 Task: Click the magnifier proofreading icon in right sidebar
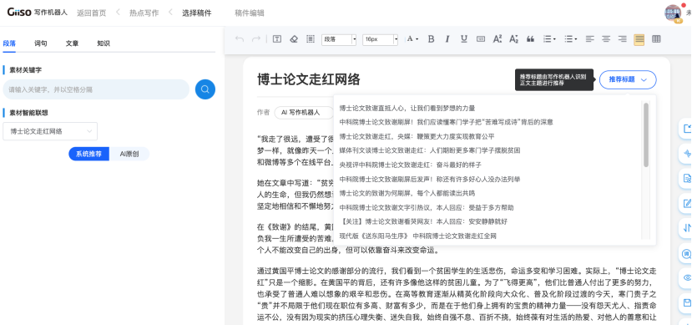pyautogui.click(x=687, y=253)
